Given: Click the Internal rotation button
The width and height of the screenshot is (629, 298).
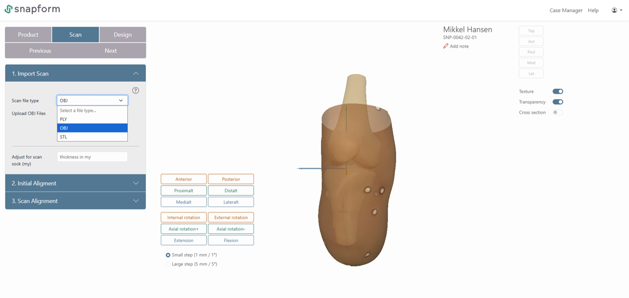Looking at the screenshot, I should click(184, 217).
